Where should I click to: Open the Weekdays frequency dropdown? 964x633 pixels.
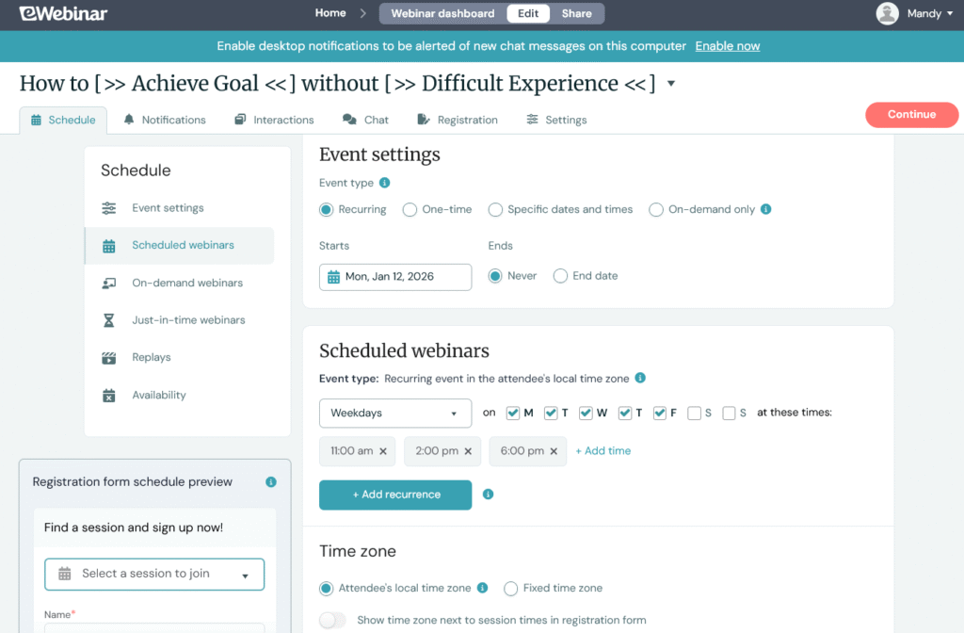(394, 413)
